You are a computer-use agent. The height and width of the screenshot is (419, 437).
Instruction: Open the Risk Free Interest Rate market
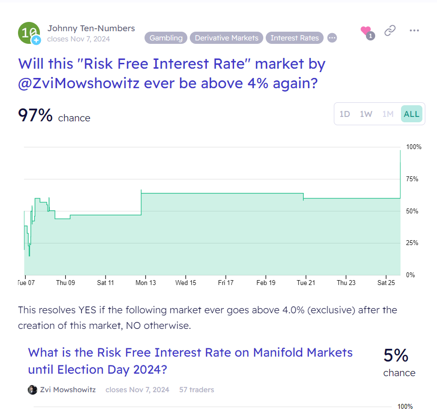(190, 361)
